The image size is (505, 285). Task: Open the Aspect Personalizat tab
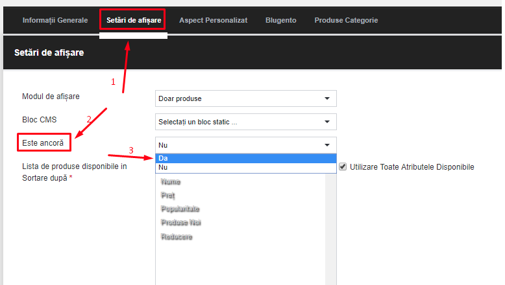coord(213,20)
